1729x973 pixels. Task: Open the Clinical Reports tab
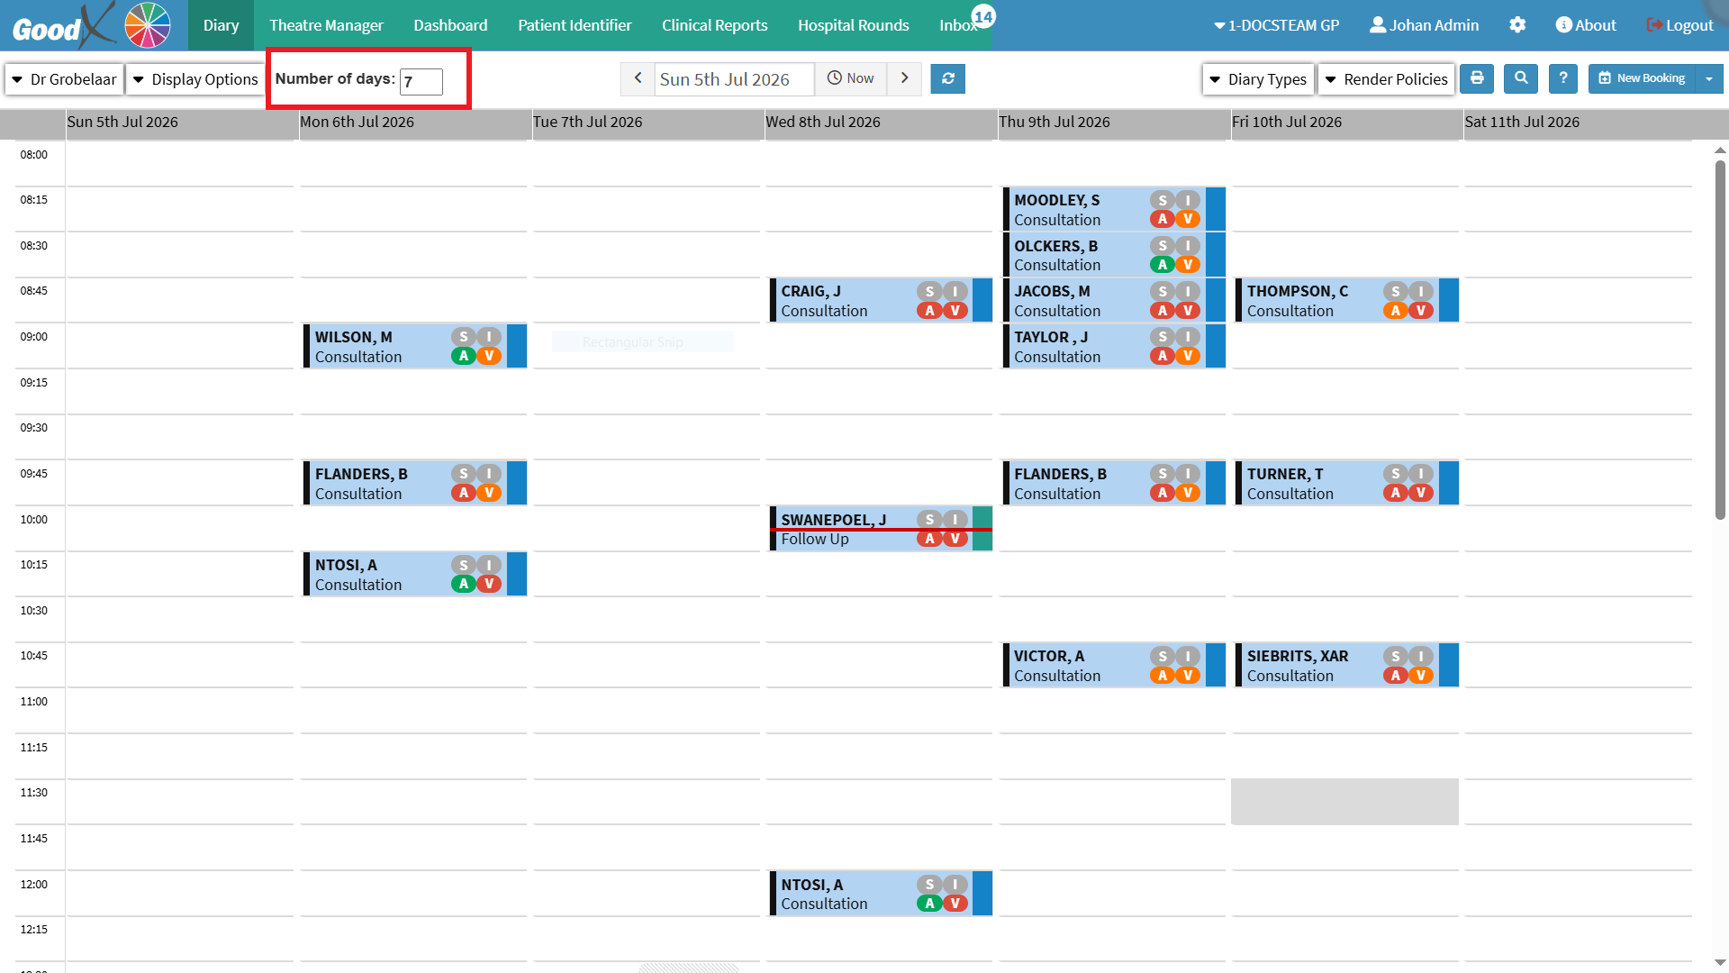(715, 25)
